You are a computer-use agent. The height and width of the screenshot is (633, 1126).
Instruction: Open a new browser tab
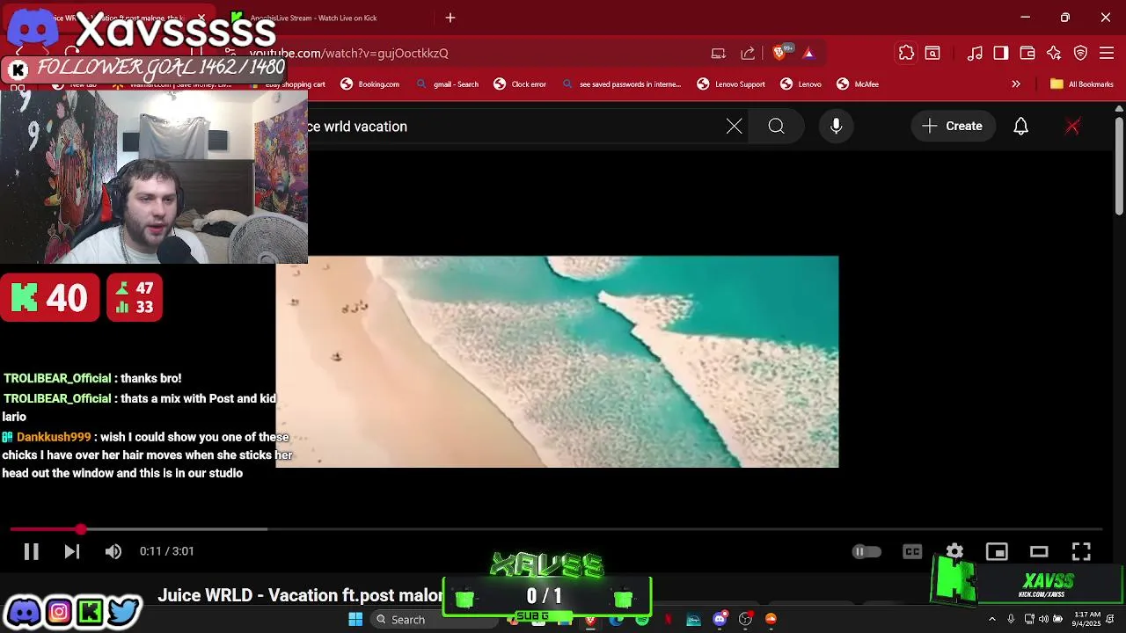[450, 18]
